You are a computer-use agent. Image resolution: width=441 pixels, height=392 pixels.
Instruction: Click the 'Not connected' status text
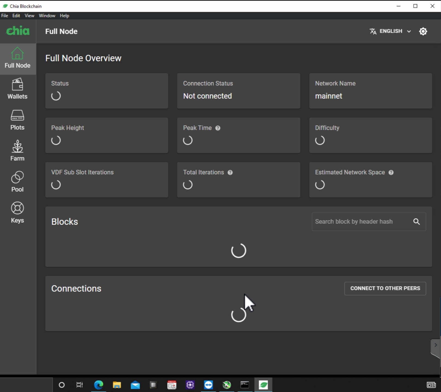207,96
